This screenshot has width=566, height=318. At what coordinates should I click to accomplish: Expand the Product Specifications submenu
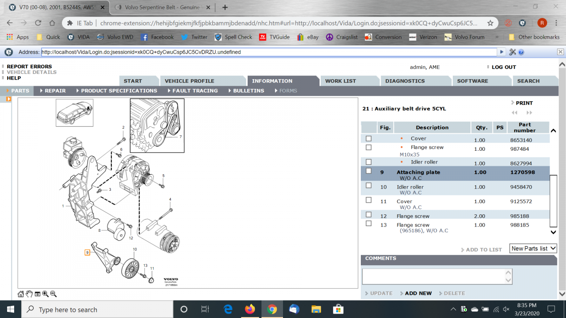pyautogui.click(x=116, y=90)
